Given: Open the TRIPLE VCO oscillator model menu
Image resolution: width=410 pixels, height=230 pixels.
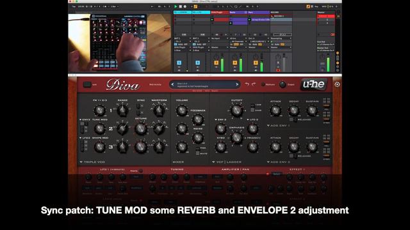Looking at the screenshot, I should pos(92,162).
